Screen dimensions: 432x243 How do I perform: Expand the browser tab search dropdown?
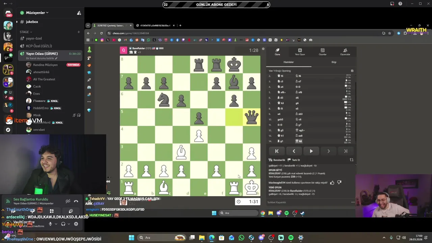[x=88, y=25]
